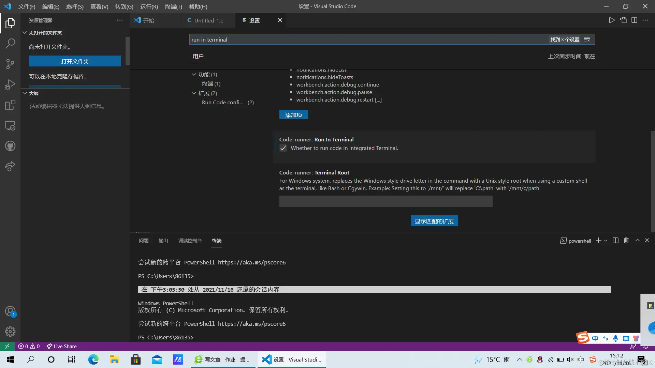Open the Search view in activity bar

click(10, 43)
